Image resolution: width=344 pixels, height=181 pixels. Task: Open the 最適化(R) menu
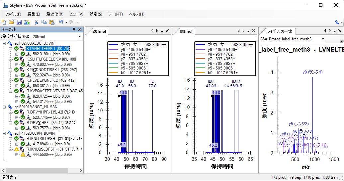tap(55, 14)
